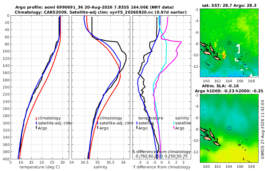Screen dimensions: 265x171
Task: Click the orange-red hot pixel on SST map
Action: point(224,55)
